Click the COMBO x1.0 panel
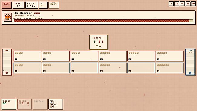Image resolution: width=197 pixels, height=111 pixels. [25, 104]
